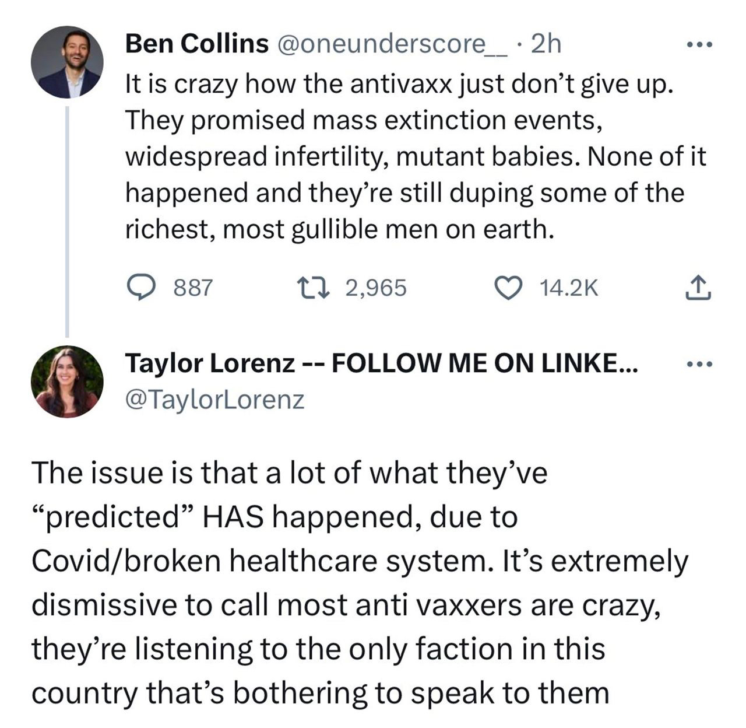Click the share upload arrow icon

(698, 288)
